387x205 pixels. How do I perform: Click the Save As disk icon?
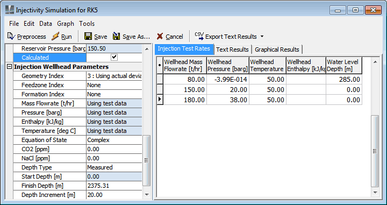click(117, 37)
